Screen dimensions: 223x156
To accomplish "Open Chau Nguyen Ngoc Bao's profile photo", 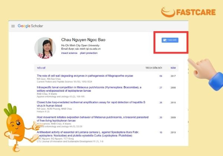I will pyautogui.click(x=45, y=48).
